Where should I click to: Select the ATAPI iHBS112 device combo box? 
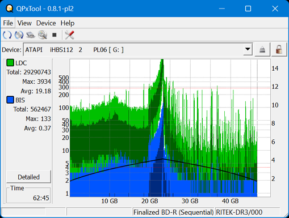tap(138, 50)
